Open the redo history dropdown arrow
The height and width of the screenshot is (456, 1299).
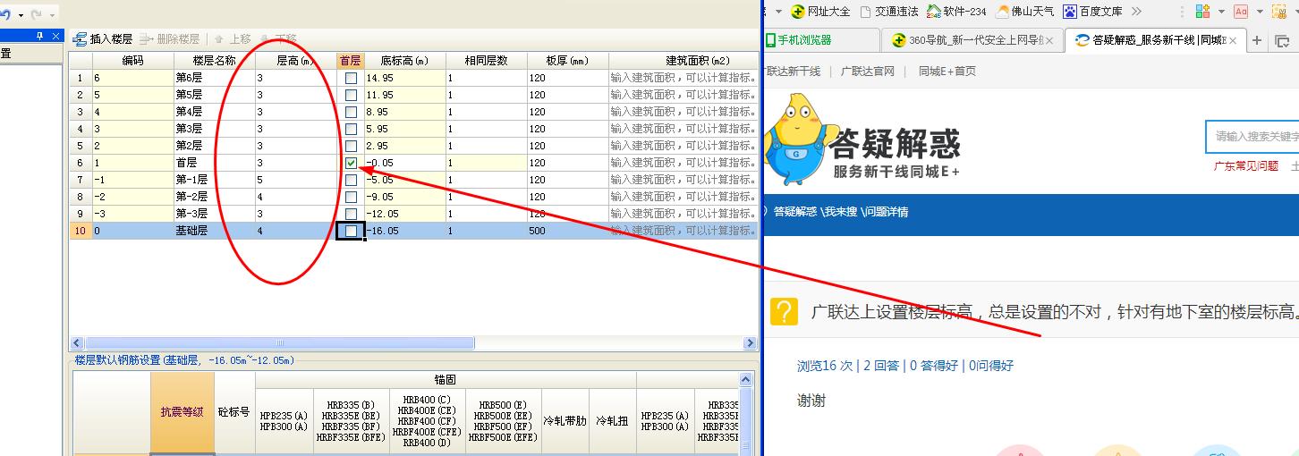(53, 16)
